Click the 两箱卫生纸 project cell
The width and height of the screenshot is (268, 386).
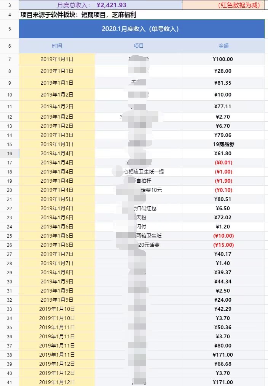(138, 236)
